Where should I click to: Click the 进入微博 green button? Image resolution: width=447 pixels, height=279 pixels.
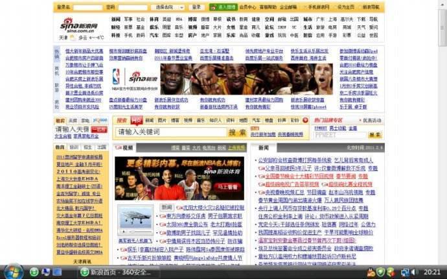point(223,7)
